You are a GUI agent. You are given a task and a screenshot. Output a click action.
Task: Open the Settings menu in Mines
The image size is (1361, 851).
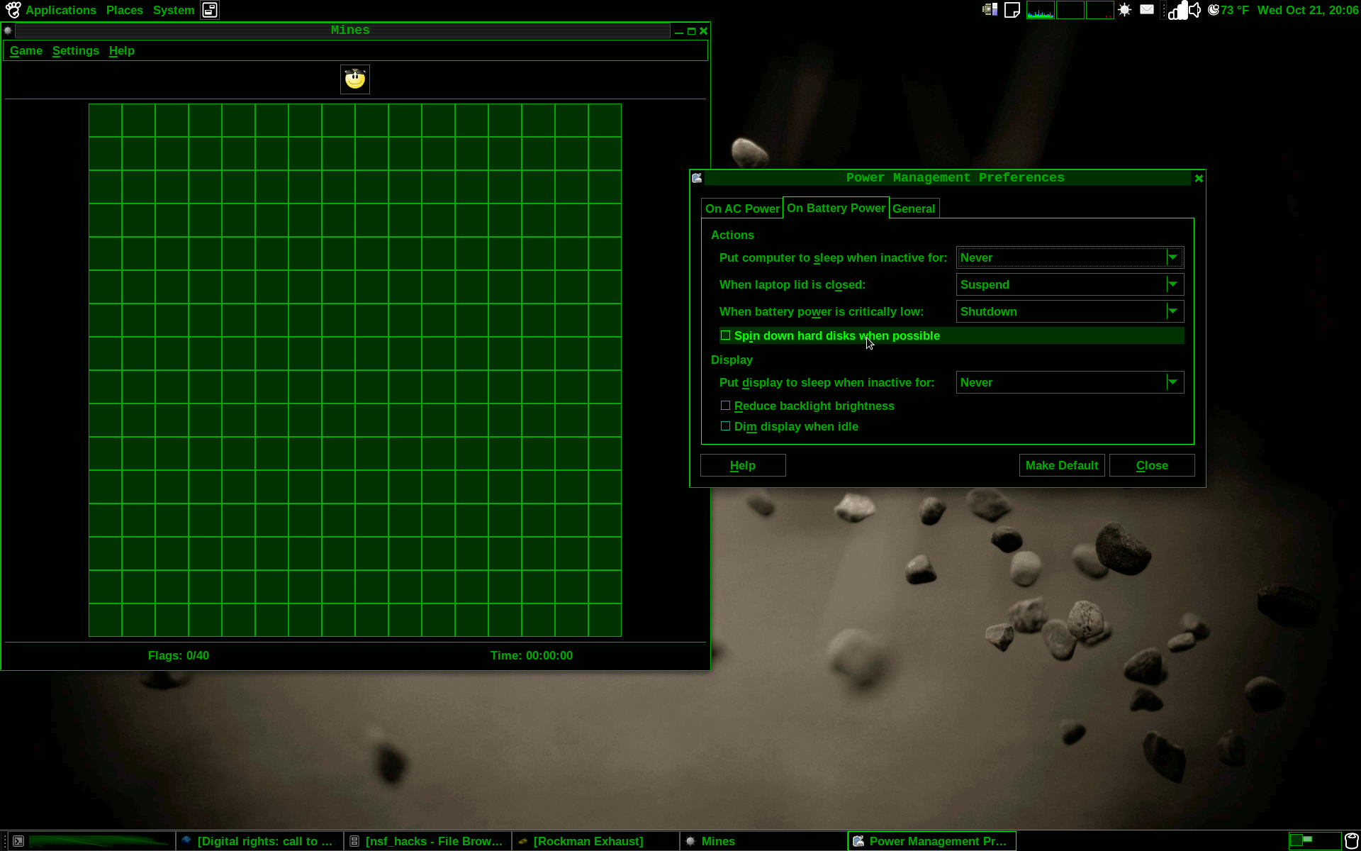[x=75, y=51]
